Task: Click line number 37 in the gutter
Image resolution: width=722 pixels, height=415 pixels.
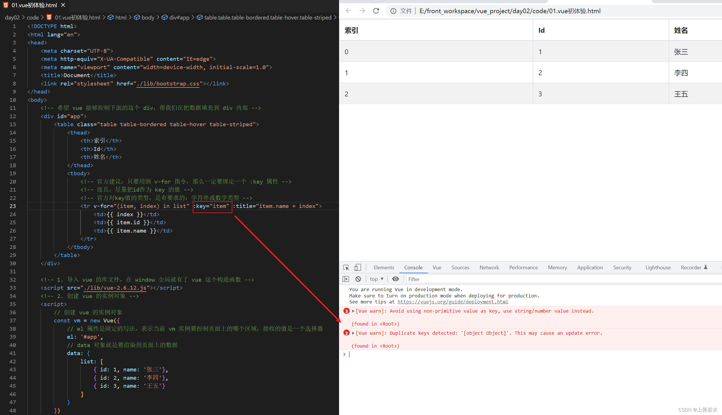Action: [13, 320]
